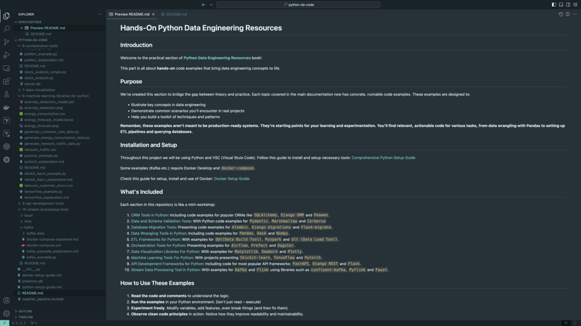The width and height of the screenshot is (581, 326).
Task: Split the editor right
Action: (x=568, y=14)
